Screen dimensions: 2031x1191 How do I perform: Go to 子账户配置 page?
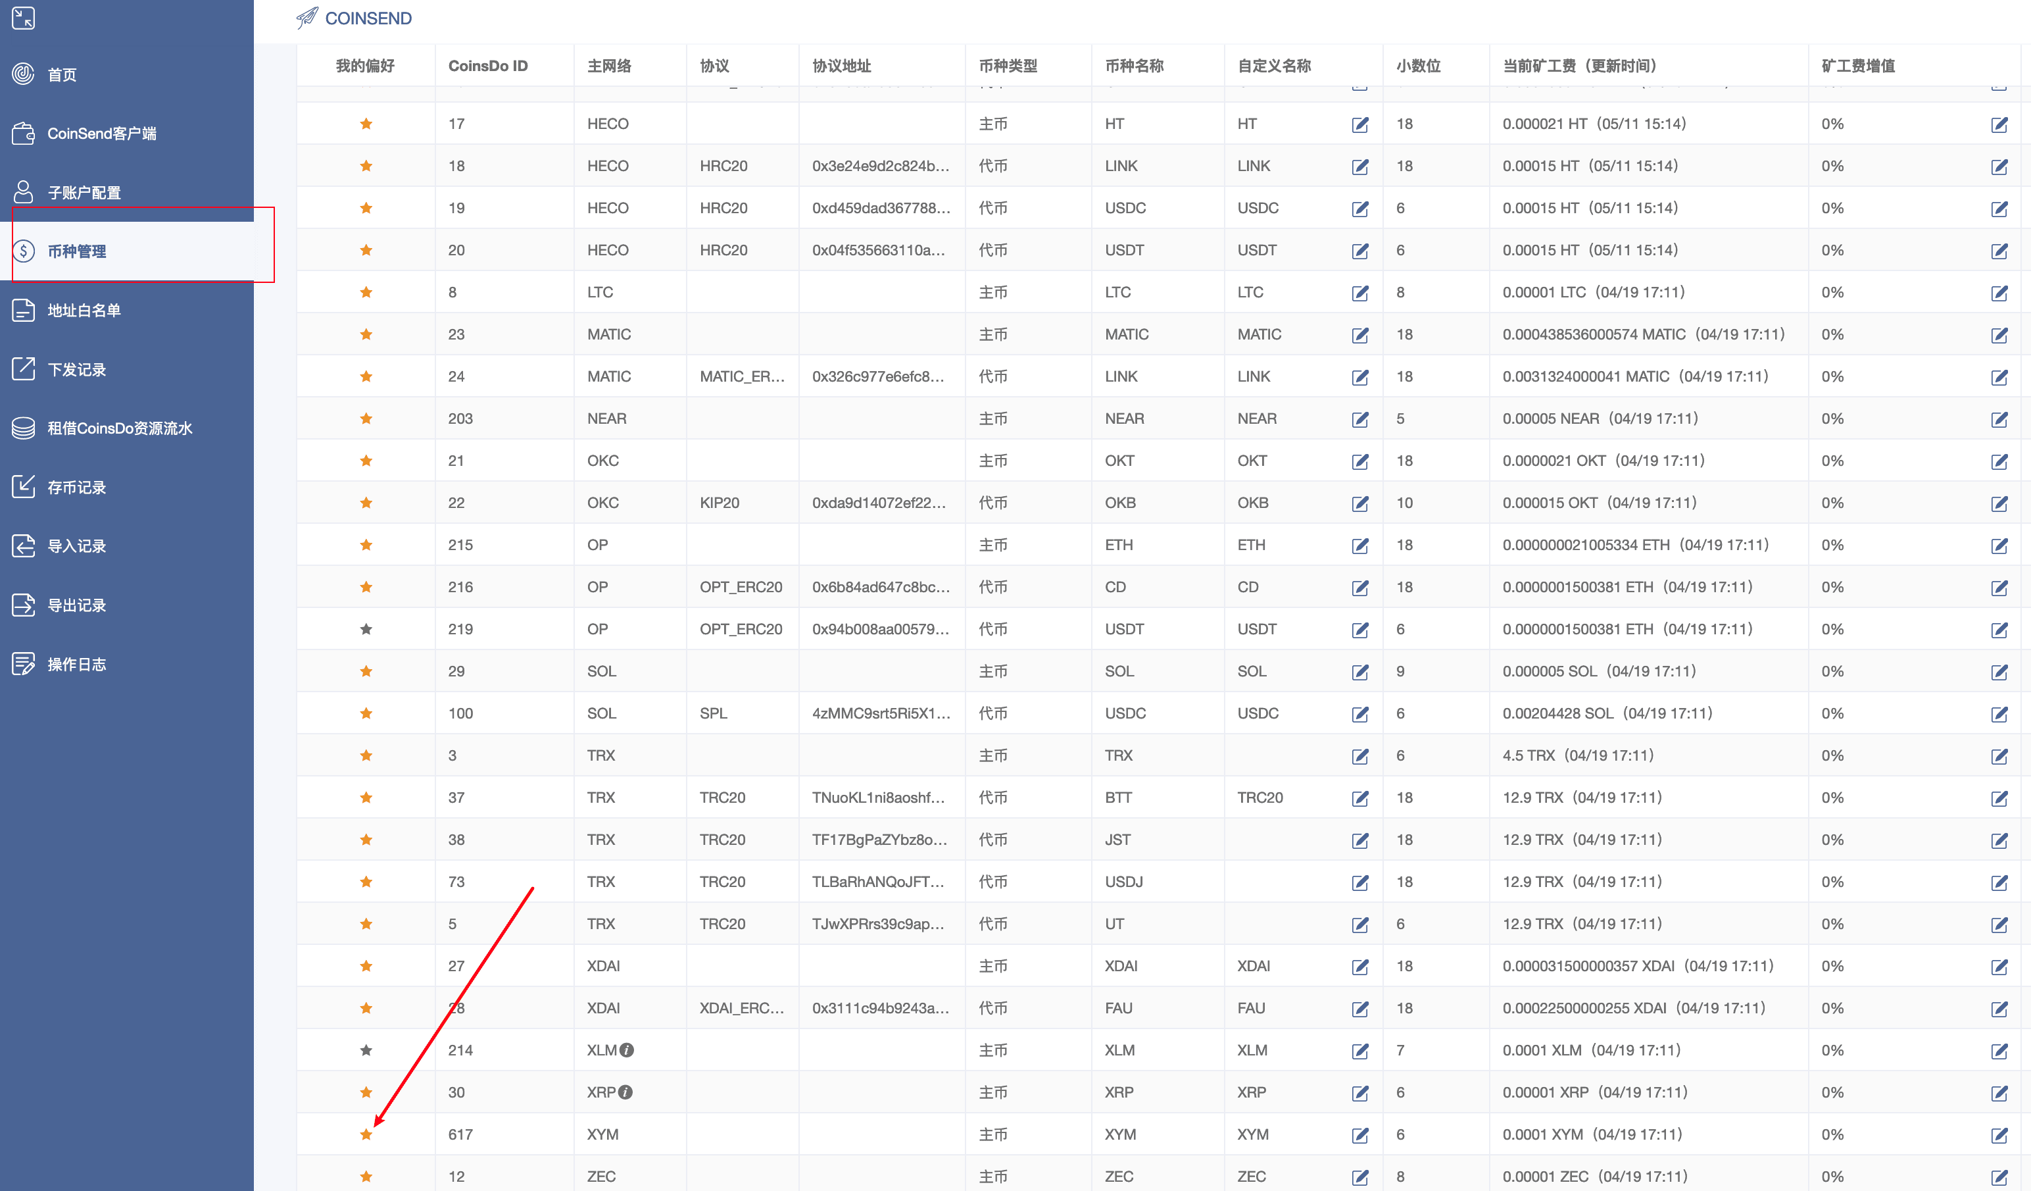point(84,193)
